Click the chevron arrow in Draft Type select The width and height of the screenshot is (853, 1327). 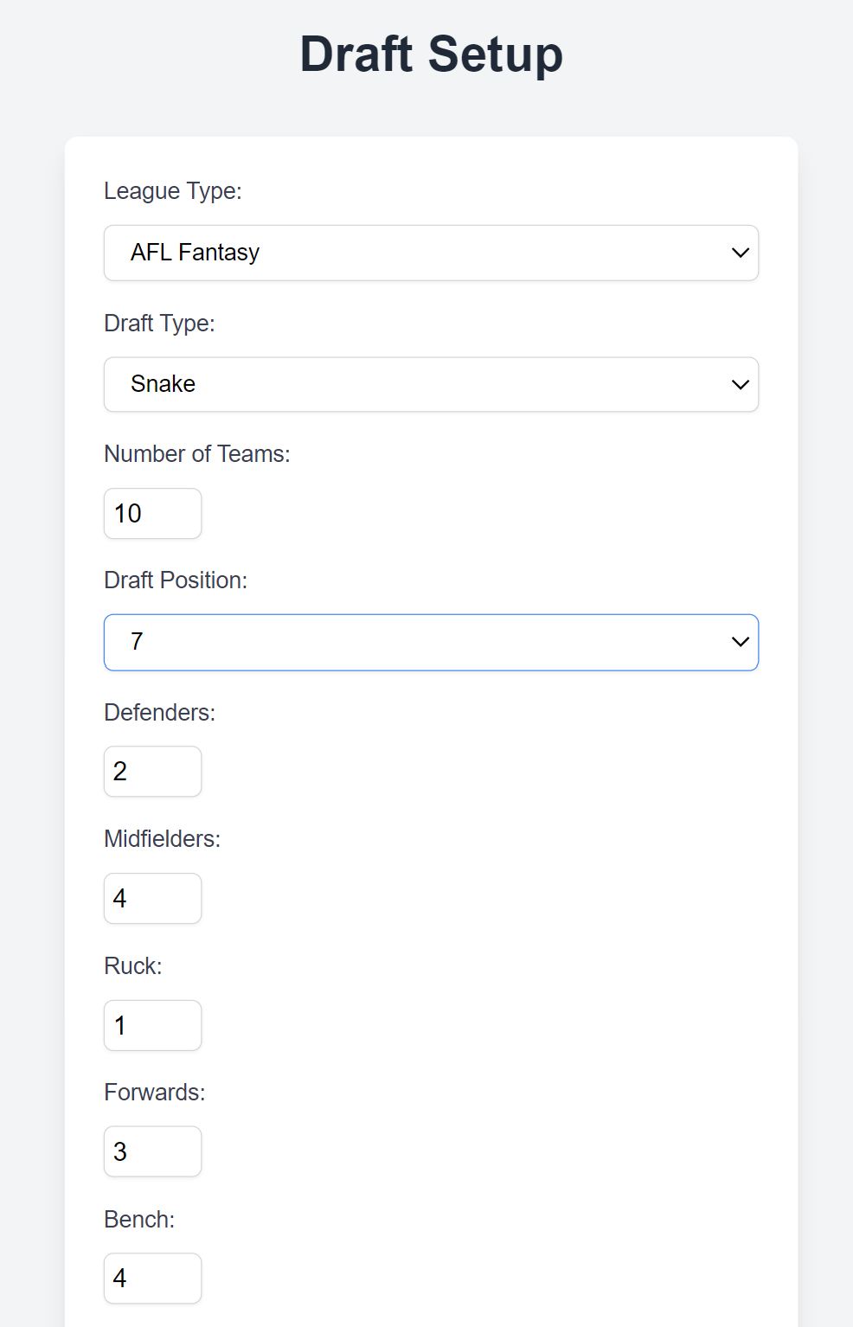(740, 384)
